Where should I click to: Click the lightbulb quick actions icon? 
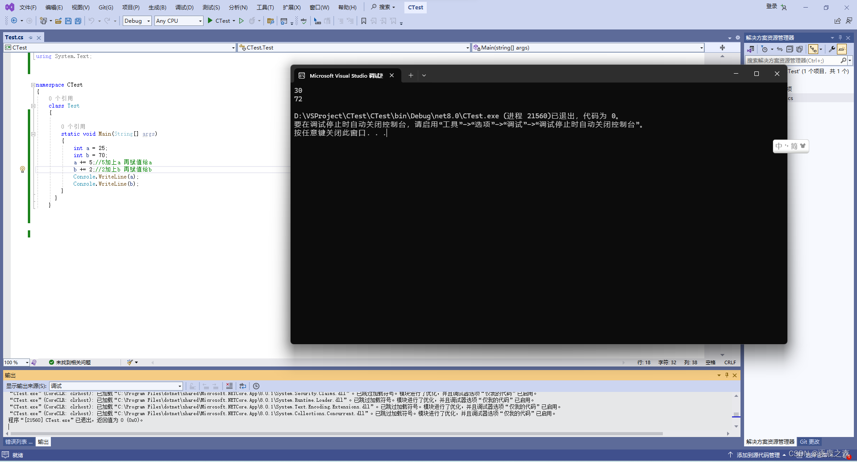coord(22,169)
